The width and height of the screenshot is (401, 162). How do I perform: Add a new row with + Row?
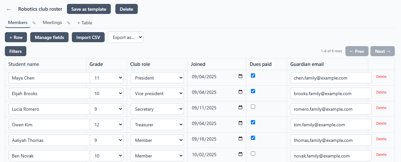point(16,37)
